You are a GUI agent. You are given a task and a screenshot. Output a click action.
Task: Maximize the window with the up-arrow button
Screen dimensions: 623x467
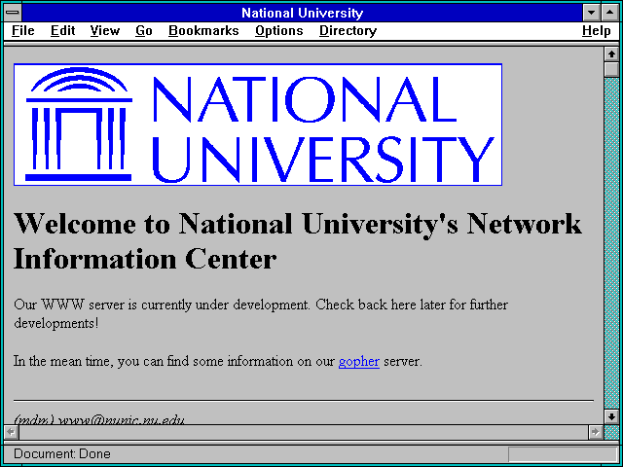coord(610,13)
